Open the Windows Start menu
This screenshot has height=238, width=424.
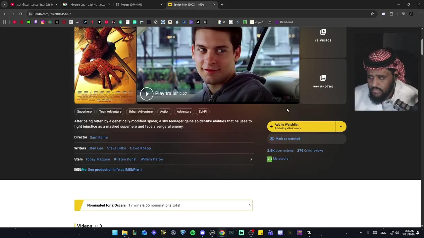(x=115, y=233)
